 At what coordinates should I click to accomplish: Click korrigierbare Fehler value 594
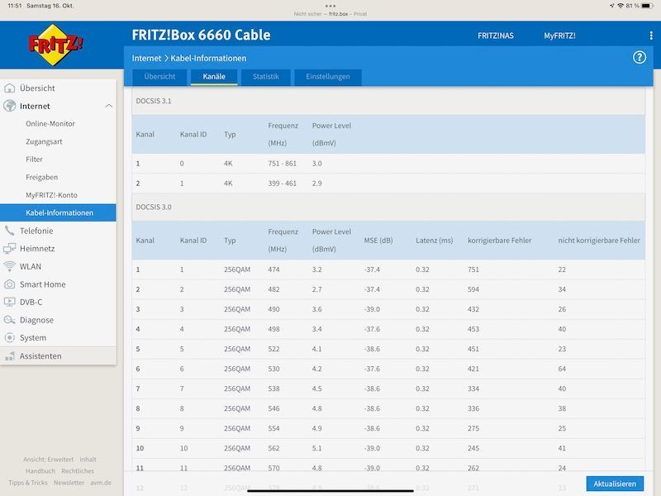(x=473, y=289)
